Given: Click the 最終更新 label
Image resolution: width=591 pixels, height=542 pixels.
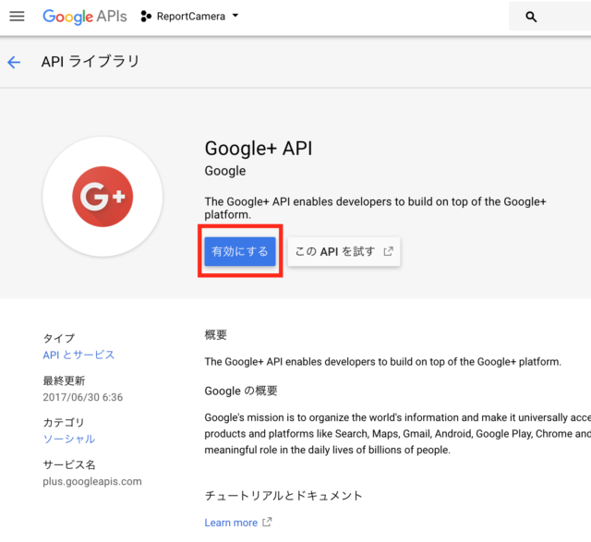Looking at the screenshot, I should click(64, 380).
